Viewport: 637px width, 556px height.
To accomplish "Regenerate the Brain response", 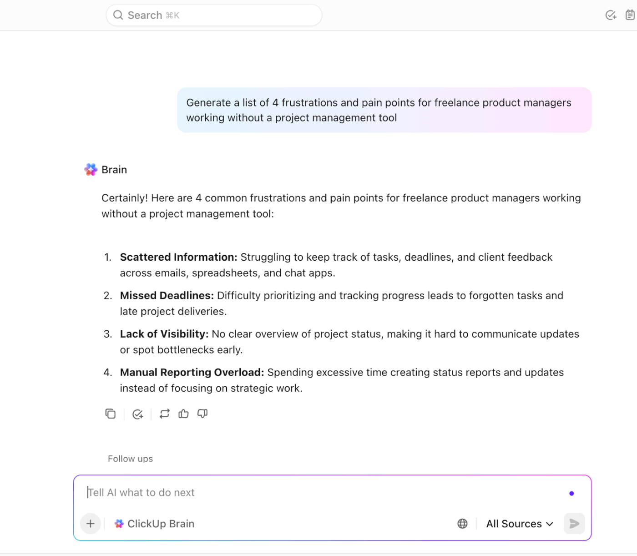I will click(165, 414).
